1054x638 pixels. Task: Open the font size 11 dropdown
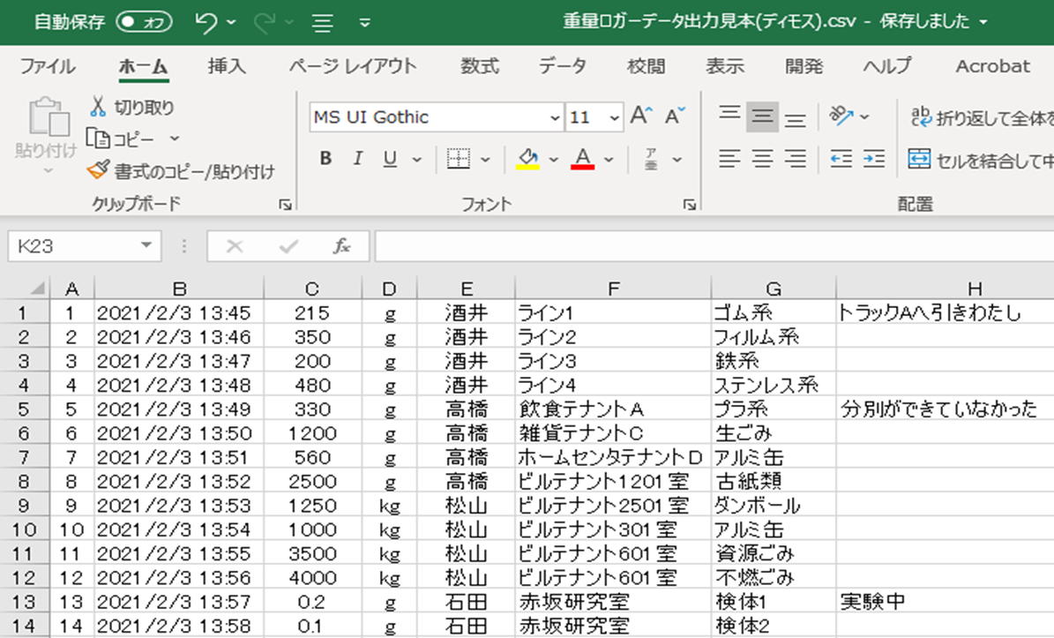[x=614, y=117]
